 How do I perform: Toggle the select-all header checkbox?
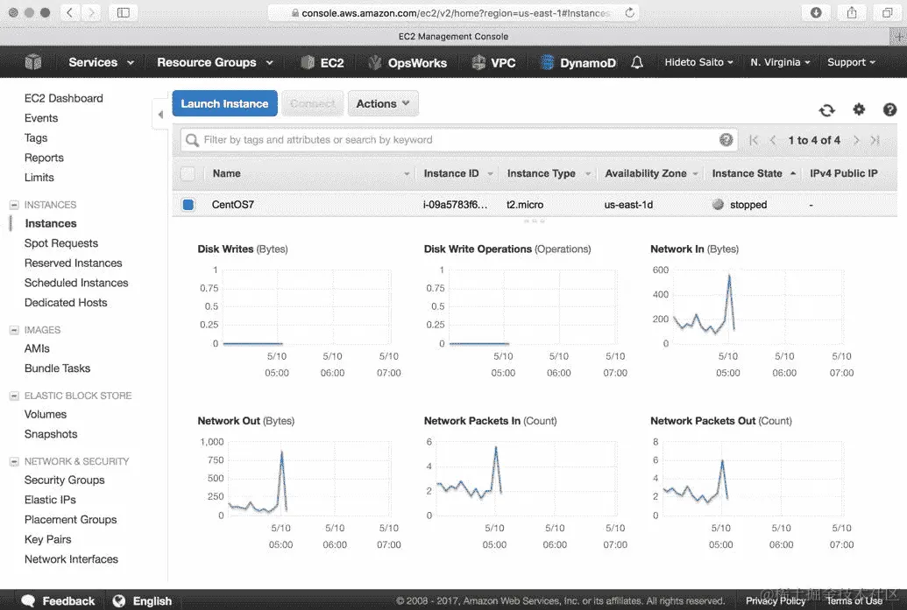pyautogui.click(x=188, y=173)
